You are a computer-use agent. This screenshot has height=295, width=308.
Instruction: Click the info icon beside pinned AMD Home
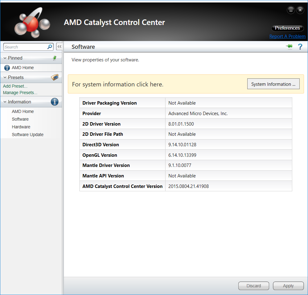tap(7, 68)
